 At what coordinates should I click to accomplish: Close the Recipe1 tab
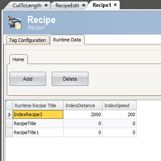[x=115, y=5]
